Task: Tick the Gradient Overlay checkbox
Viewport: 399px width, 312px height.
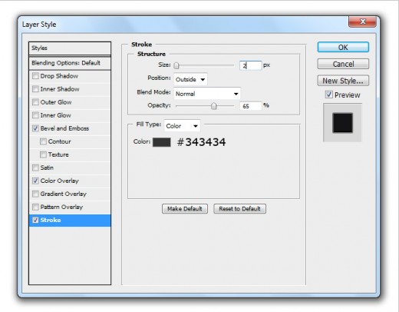Action: click(35, 194)
